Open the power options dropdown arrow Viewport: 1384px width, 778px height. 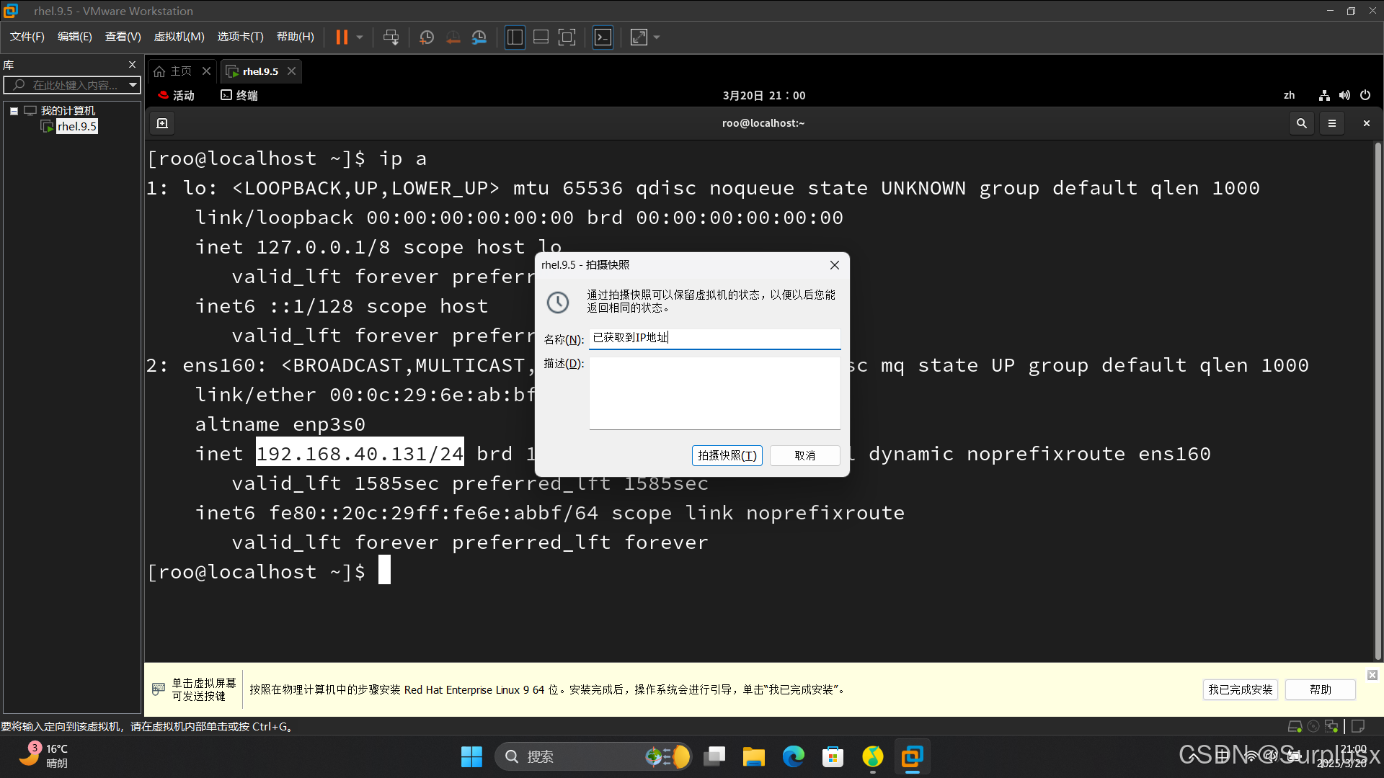coord(360,37)
